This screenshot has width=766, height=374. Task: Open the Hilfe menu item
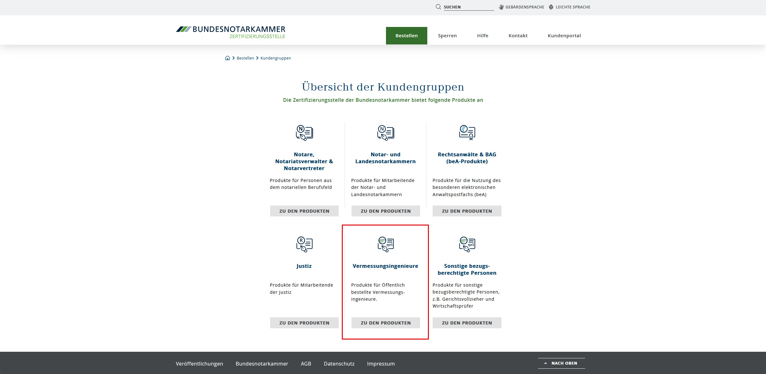point(483,36)
